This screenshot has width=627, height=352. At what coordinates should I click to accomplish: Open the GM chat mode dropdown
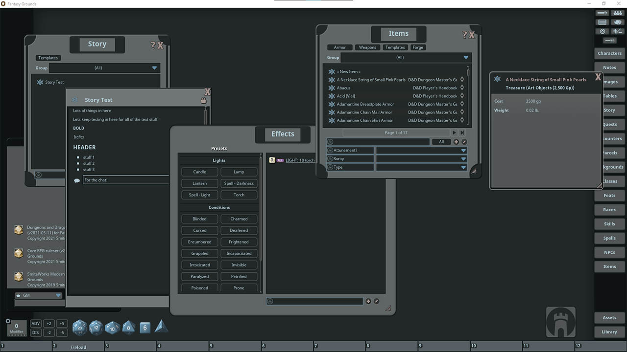pyautogui.click(x=58, y=295)
